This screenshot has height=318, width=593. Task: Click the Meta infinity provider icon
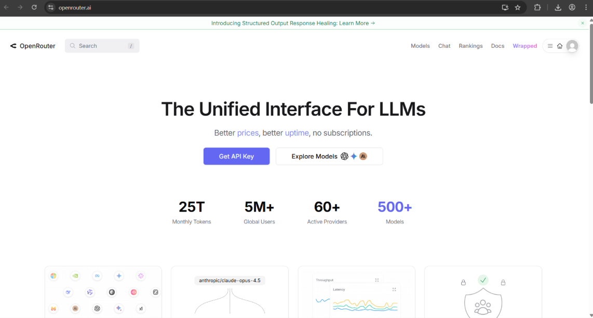97,276
